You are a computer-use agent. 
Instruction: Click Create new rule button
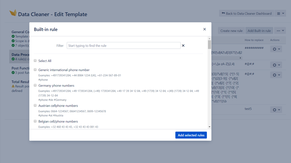click(231, 31)
